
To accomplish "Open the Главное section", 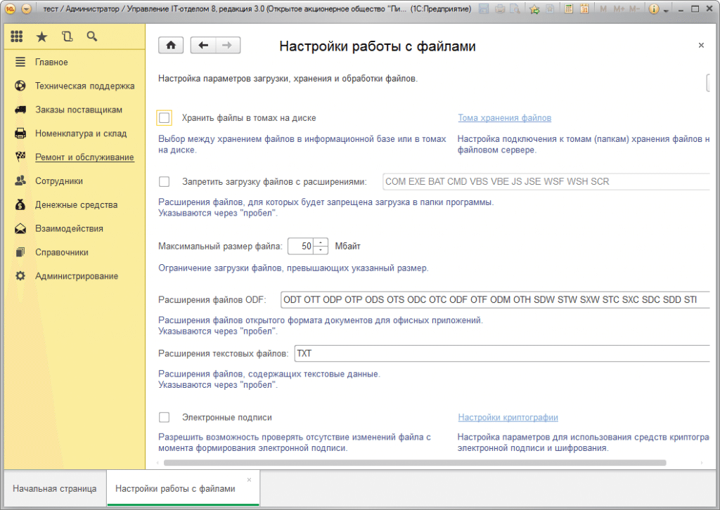I will 51,62.
